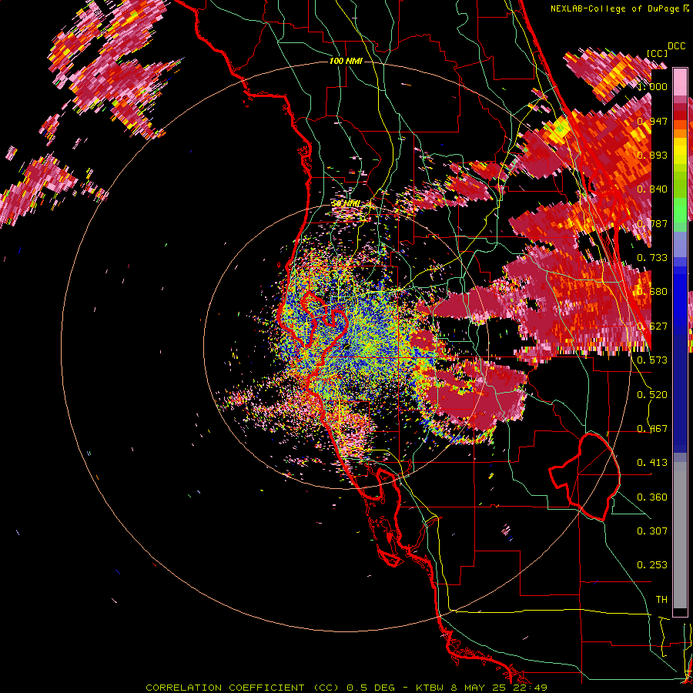Click the 0.467 scale value
The height and width of the screenshot is (693, 693).
(x=652, y=429)
